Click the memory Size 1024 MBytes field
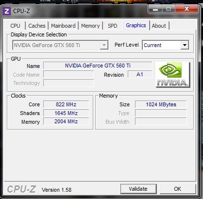This screenshot has width=203, height=199. (x=161, y=104)
